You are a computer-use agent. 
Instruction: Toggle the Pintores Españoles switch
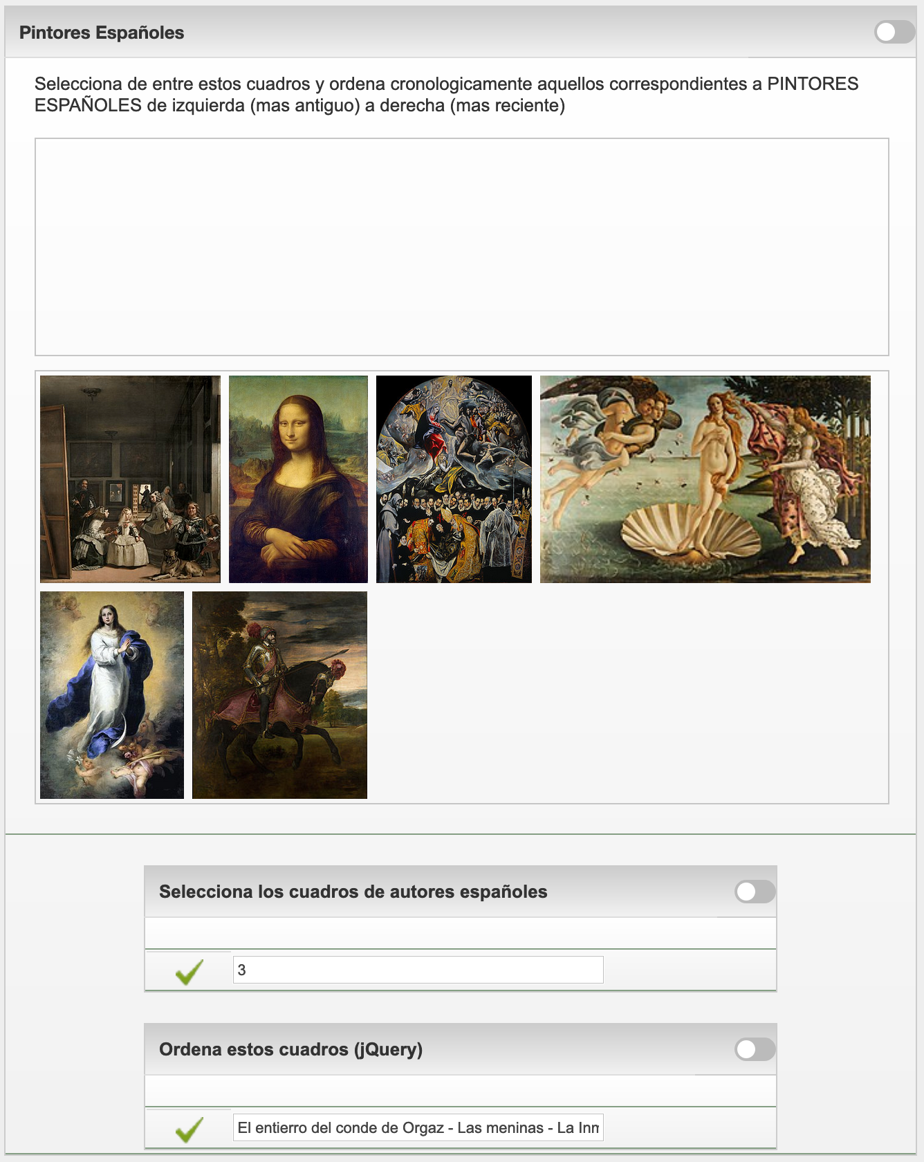894,32
